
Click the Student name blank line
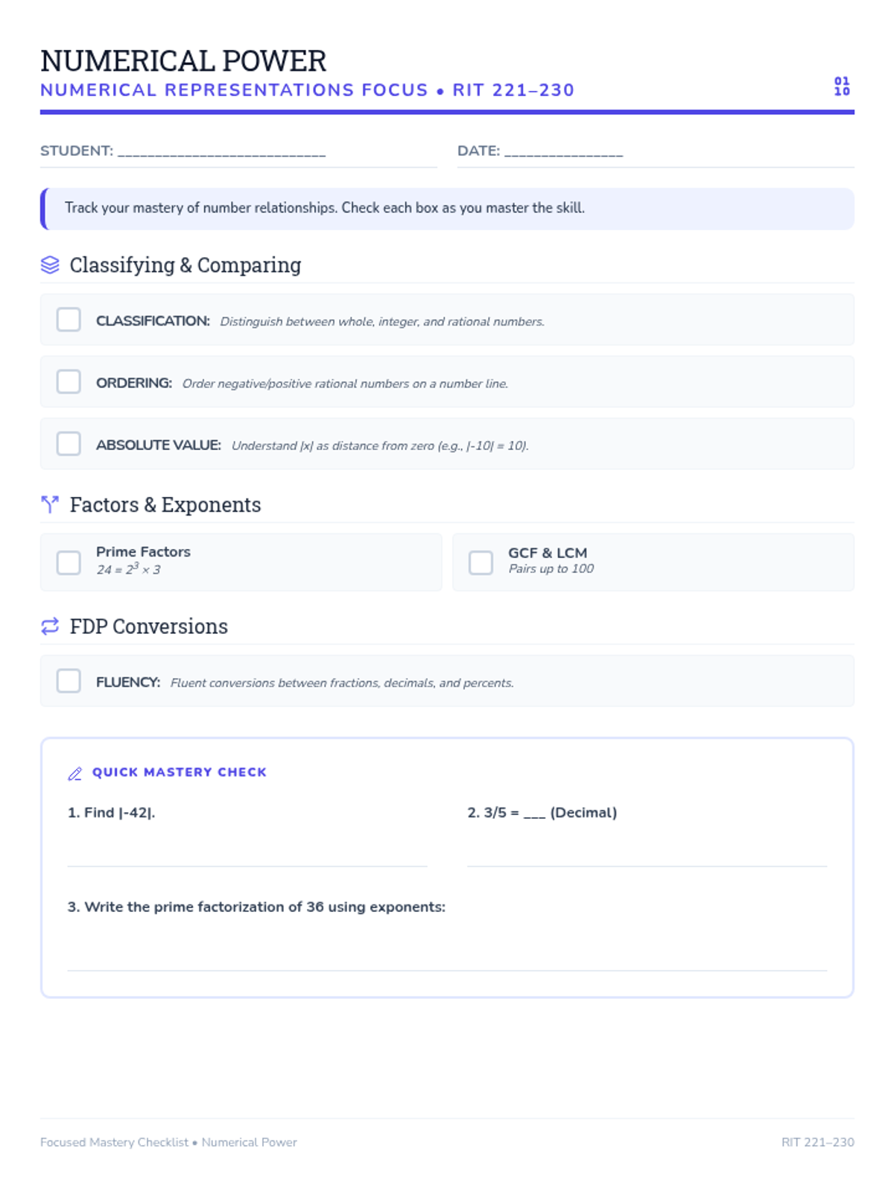[x=221, y=152]
